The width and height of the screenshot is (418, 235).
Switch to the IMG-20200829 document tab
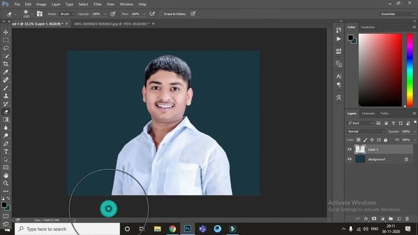pyautogui.click(x=111, y=23)
